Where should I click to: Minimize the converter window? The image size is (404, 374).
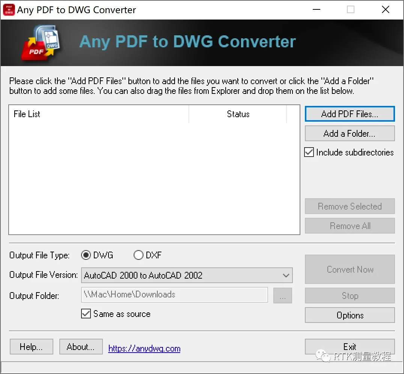[x=317, y=10]
